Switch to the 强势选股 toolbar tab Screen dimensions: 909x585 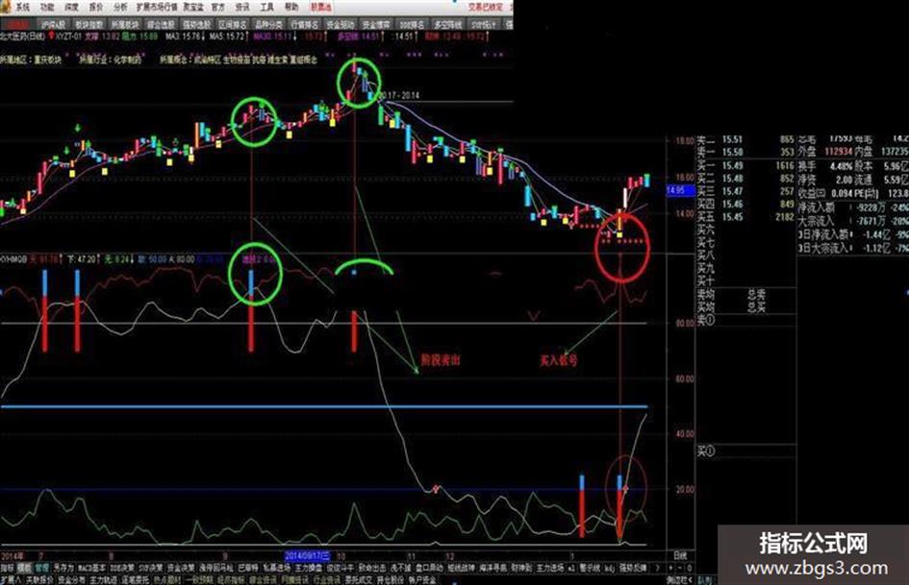coord(196,24)
